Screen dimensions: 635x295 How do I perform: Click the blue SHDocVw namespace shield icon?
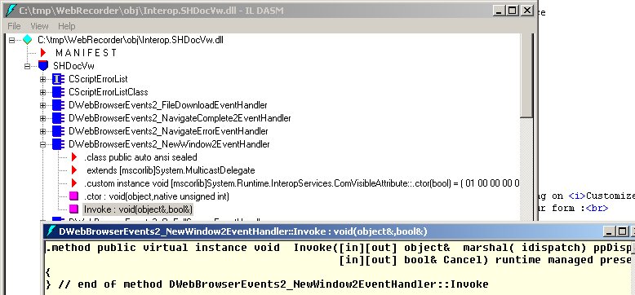pos(43,65)
